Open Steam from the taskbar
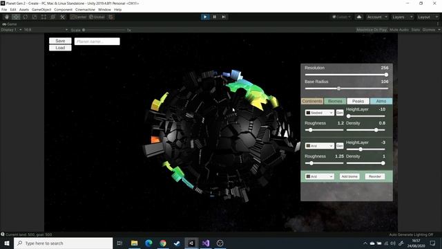The height and width of the screenshot is (249, 442). click(177, 243)
